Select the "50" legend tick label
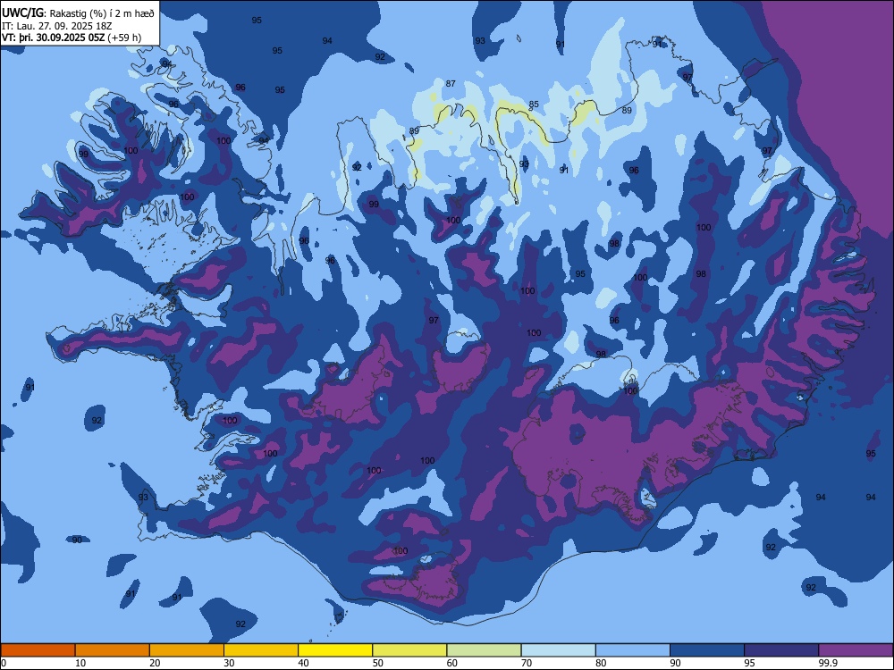 (x=378, y=663)
